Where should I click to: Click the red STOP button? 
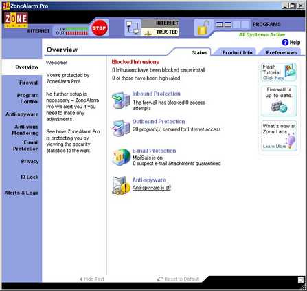100,28
